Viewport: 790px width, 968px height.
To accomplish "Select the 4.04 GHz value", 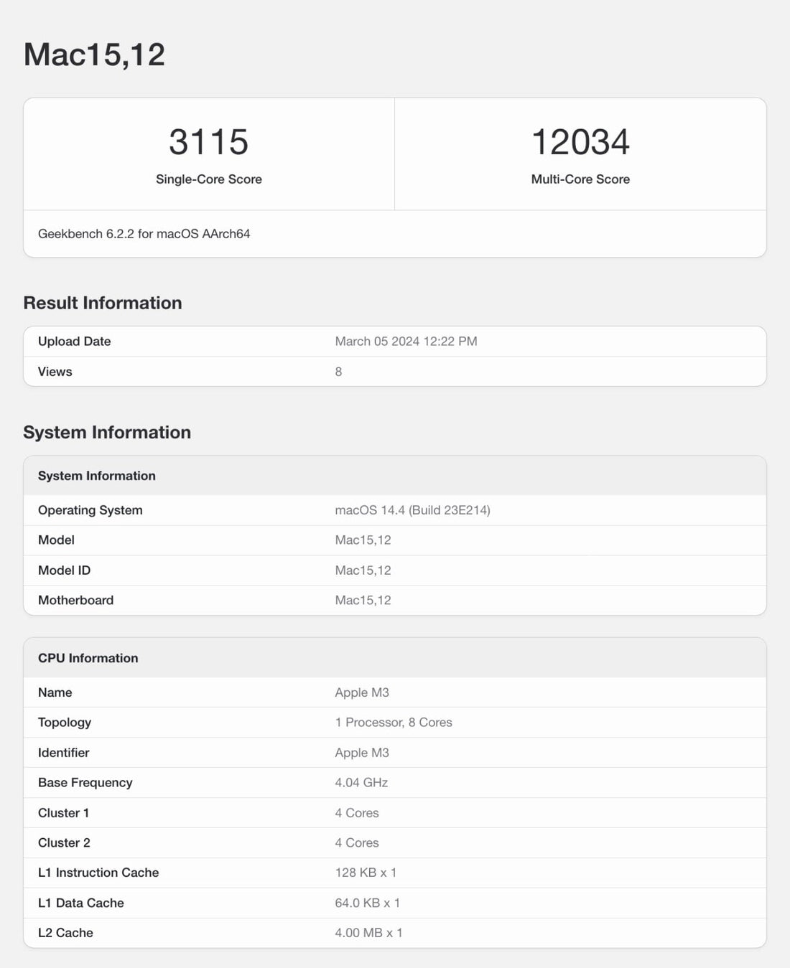I will click(x=361, y=783).
